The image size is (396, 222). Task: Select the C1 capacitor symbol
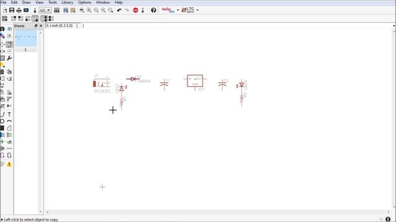click(x=164, y=85)
